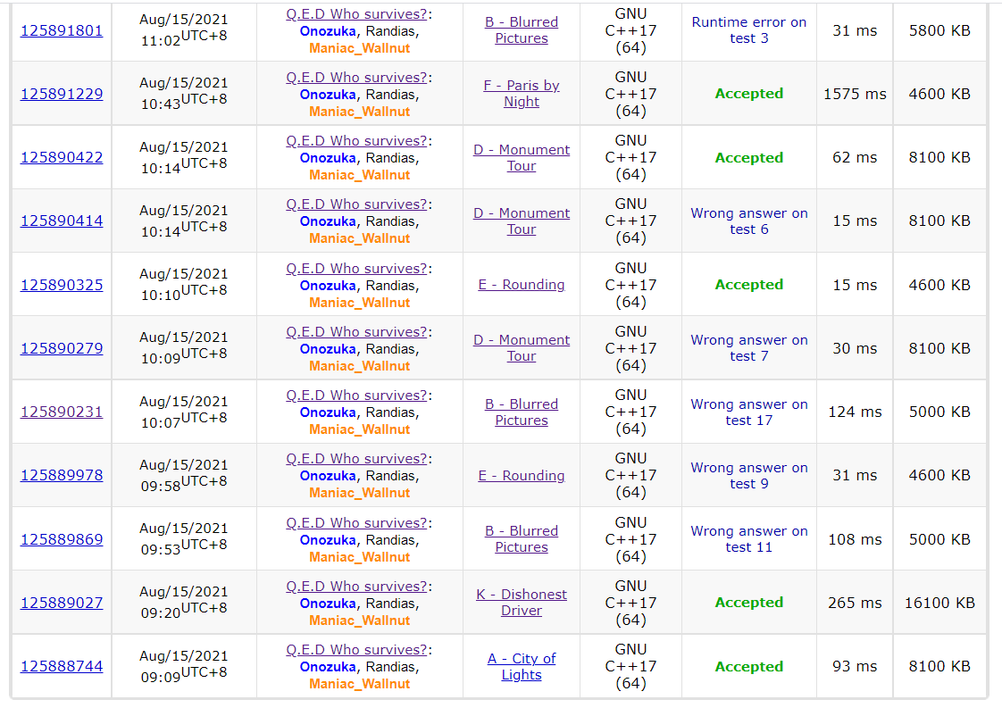Screen dimensions: 1002x708
Task: View source of submission 125890422
Action: [x=62, y=158]
